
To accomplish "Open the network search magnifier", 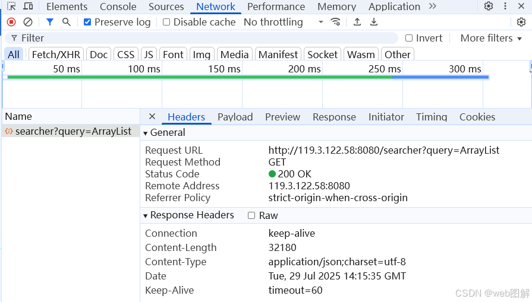I will [x=67, y=22].
